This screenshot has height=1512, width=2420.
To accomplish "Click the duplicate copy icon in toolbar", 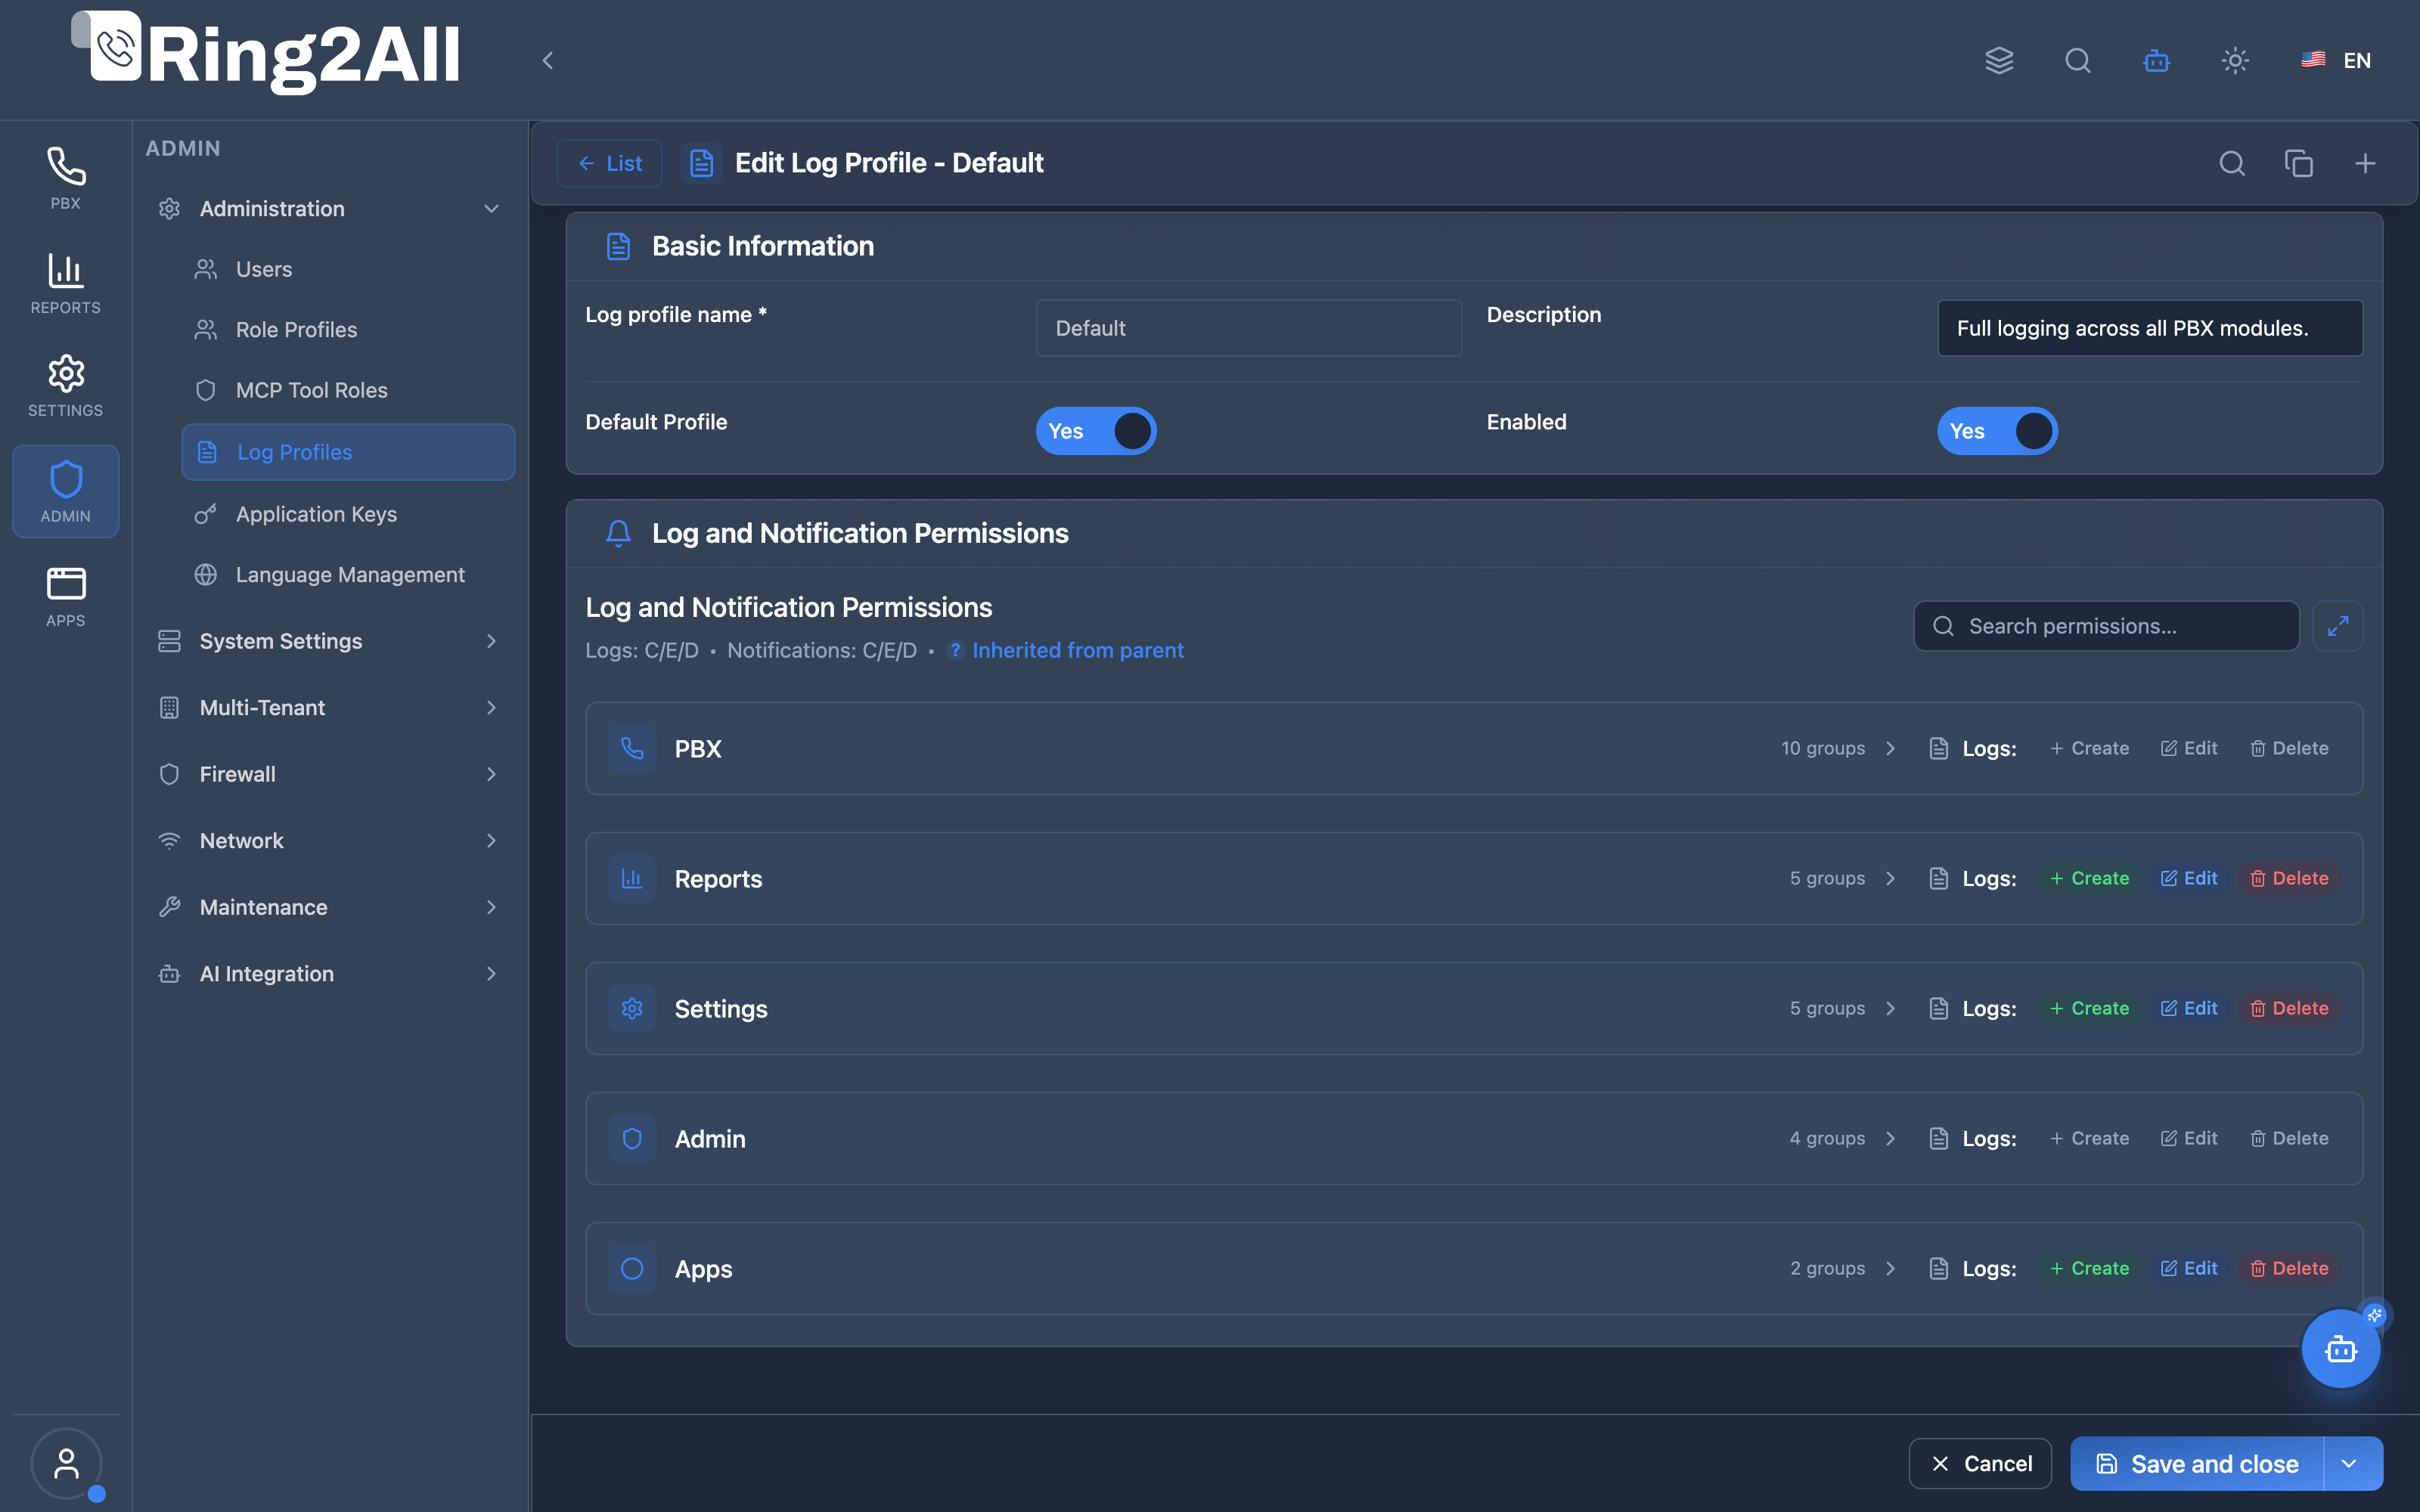I will coord(2299,163).
